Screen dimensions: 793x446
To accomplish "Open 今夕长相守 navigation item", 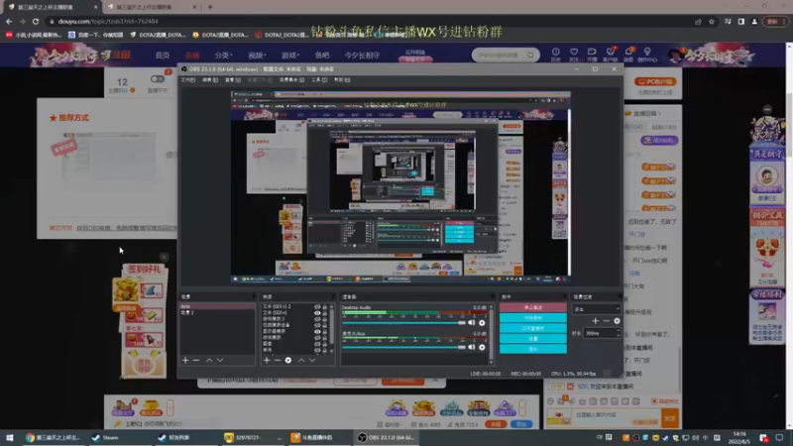I will [362, 56].
